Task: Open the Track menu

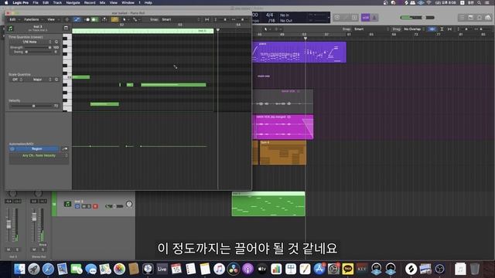Action: pyautogui.click(x=57, y=2)
